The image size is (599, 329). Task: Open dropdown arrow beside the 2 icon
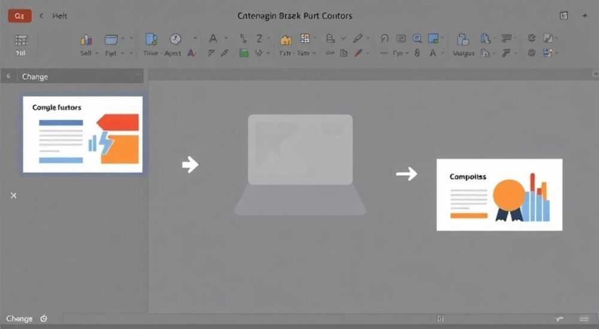[x=268, y=38]
